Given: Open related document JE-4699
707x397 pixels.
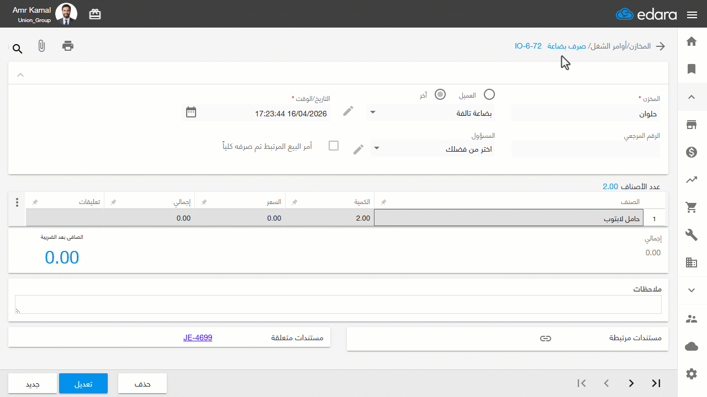Looking at the screenshot, I should [x=198, y=337].
